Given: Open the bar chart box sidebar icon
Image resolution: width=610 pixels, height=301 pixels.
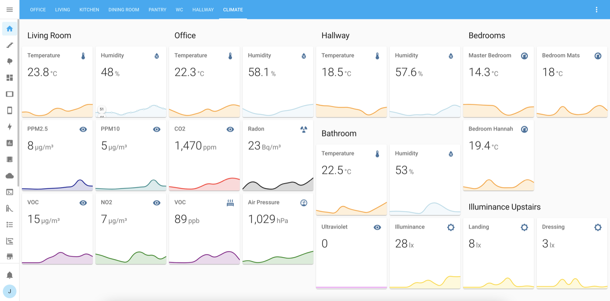Looking at the screenshot, I should pos(10,143).
